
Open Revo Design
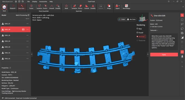[x=127, y=7]
